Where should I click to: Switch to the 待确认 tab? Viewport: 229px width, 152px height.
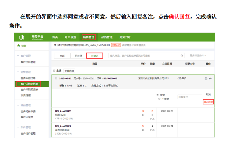[95, 56]
